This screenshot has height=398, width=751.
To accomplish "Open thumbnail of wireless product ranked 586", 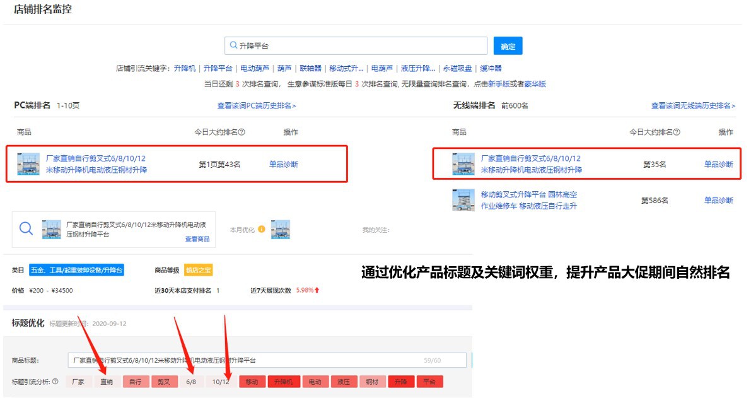I will (463, 200).
